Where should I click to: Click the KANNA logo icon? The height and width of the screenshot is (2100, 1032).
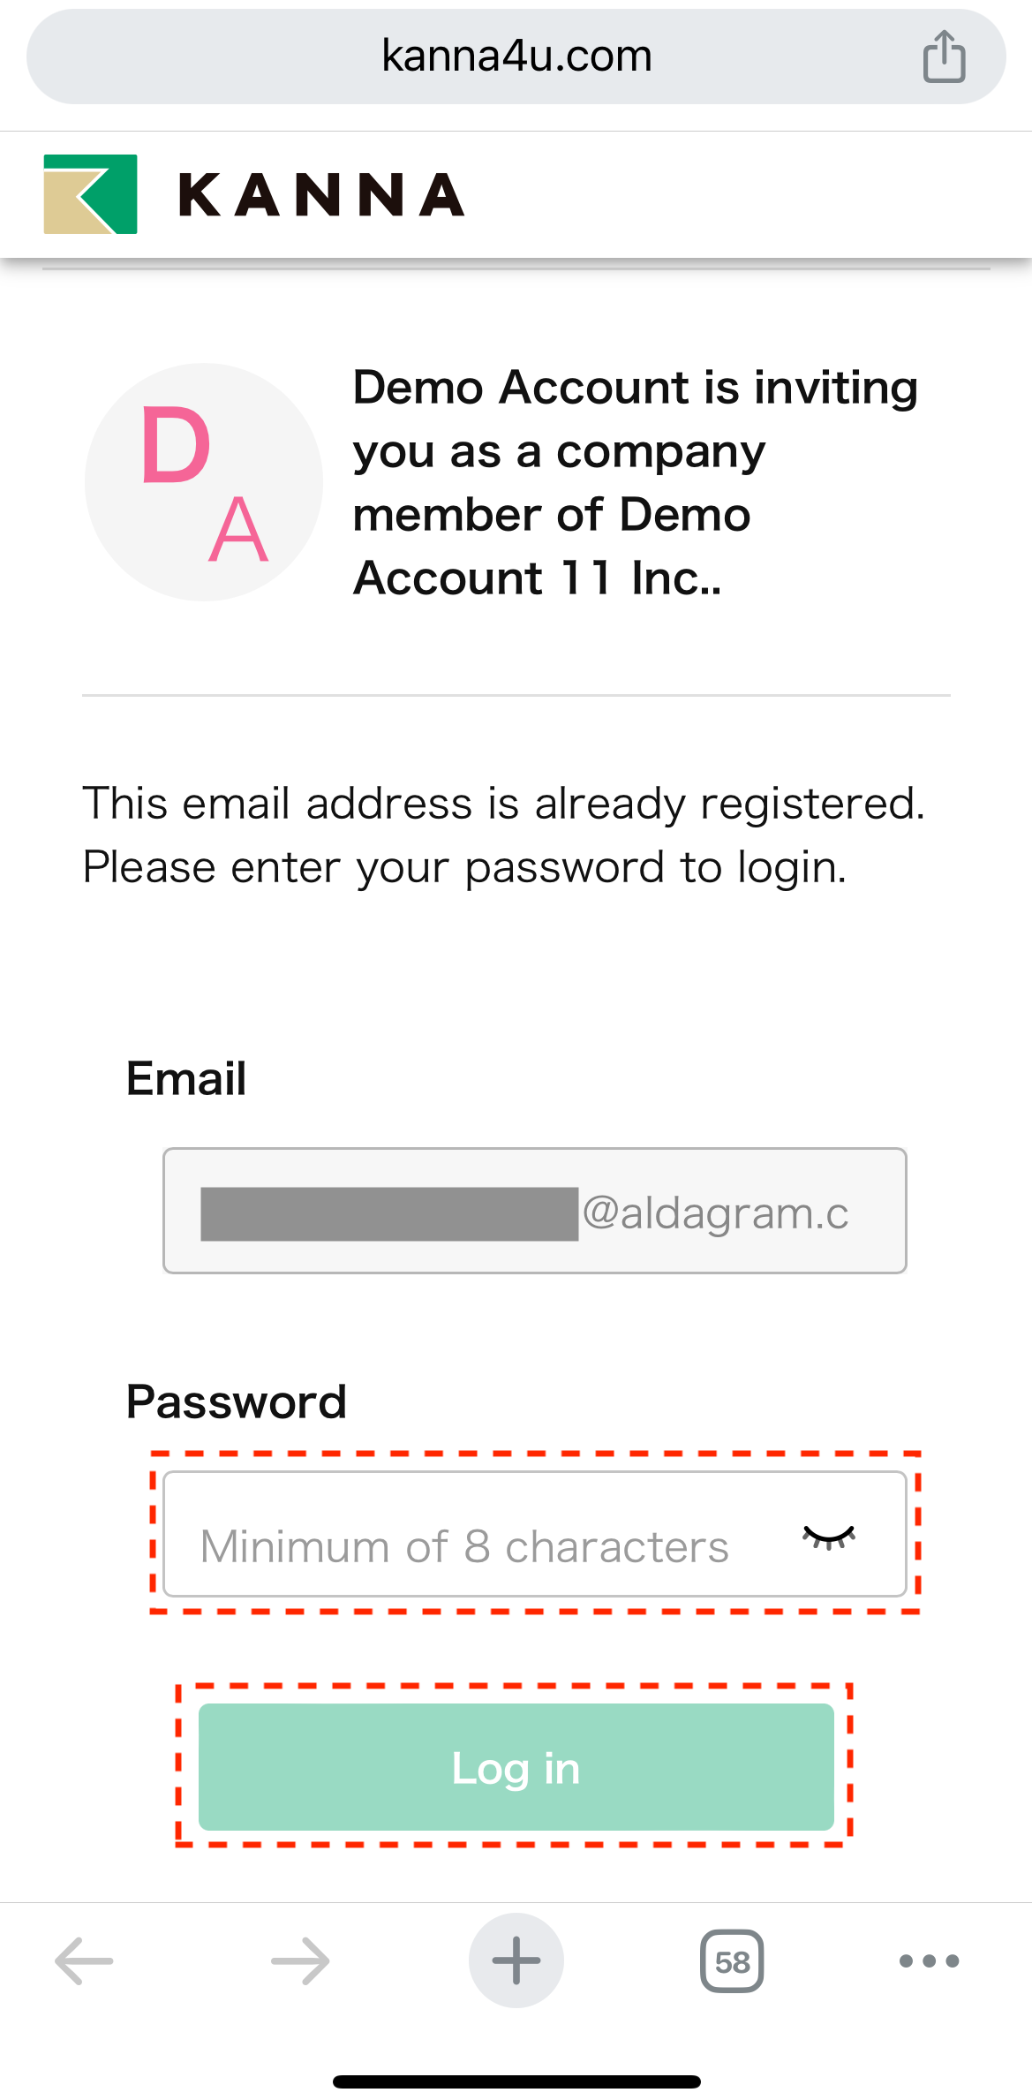(x=90, y=194)
